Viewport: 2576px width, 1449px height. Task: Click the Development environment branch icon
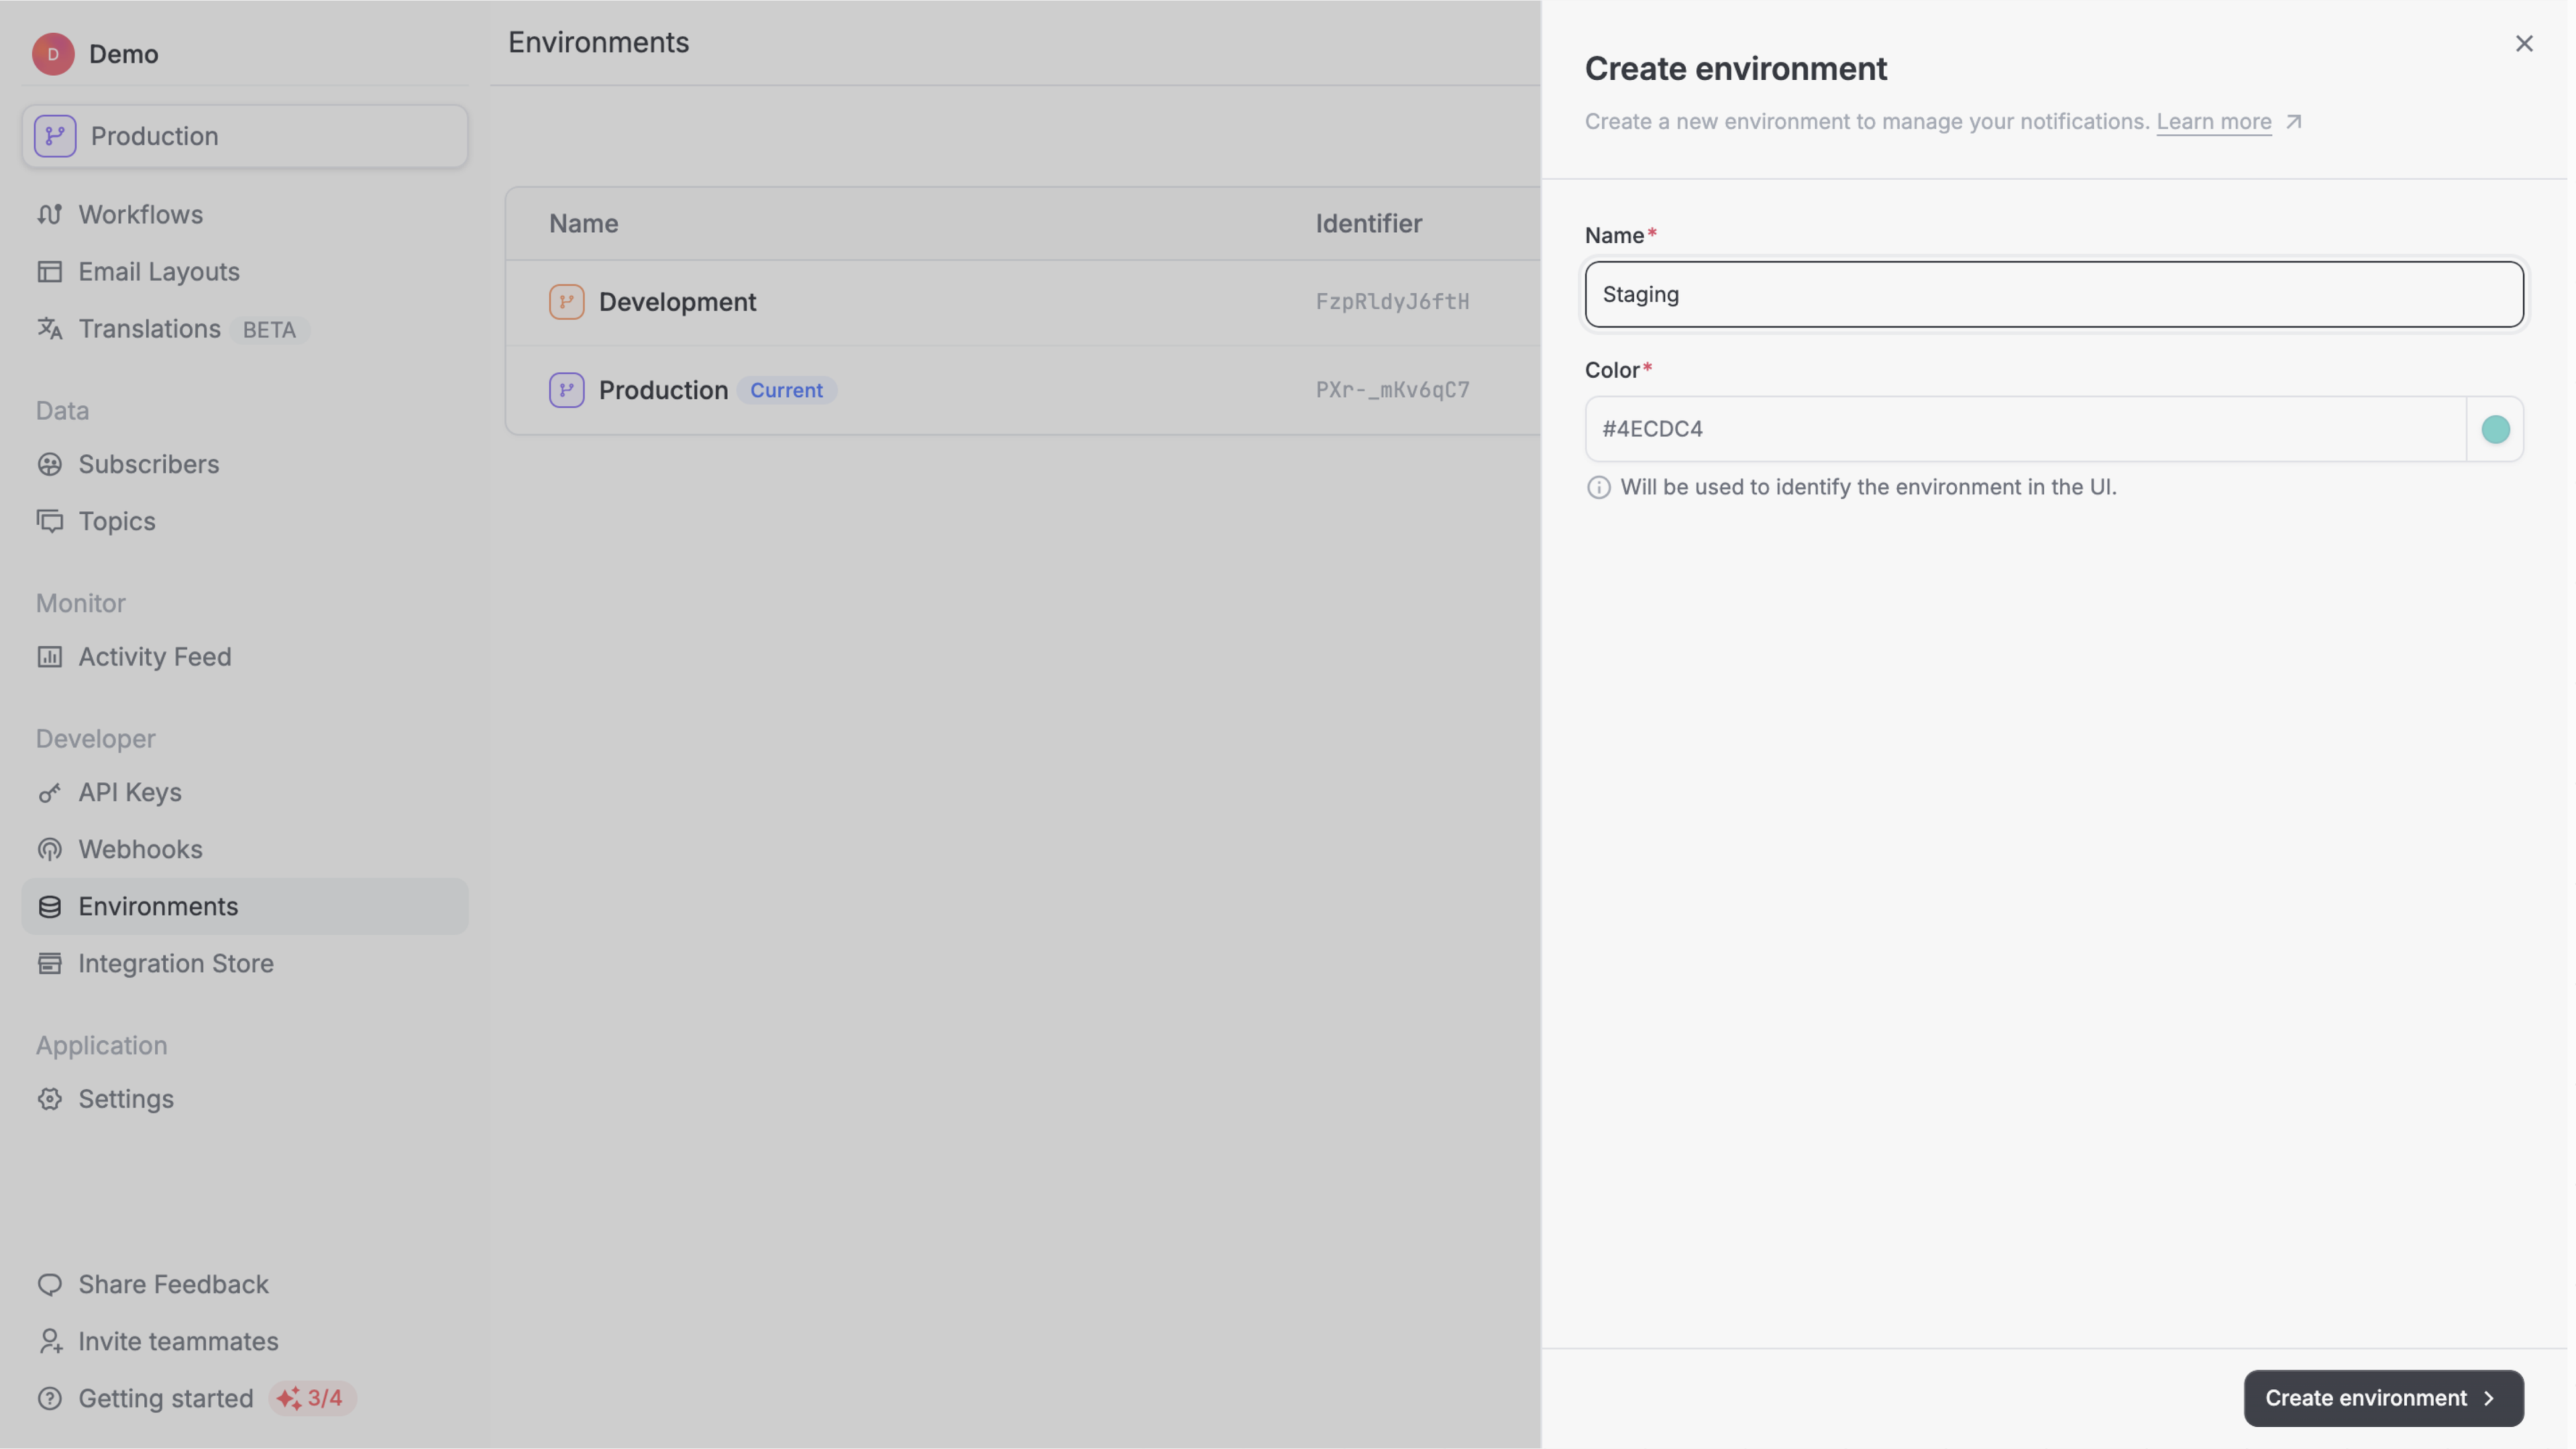point(566,301)
